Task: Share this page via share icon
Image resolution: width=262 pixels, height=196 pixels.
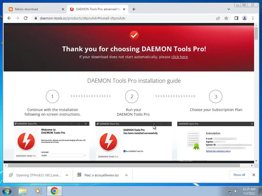Action: tap(218, 18)
